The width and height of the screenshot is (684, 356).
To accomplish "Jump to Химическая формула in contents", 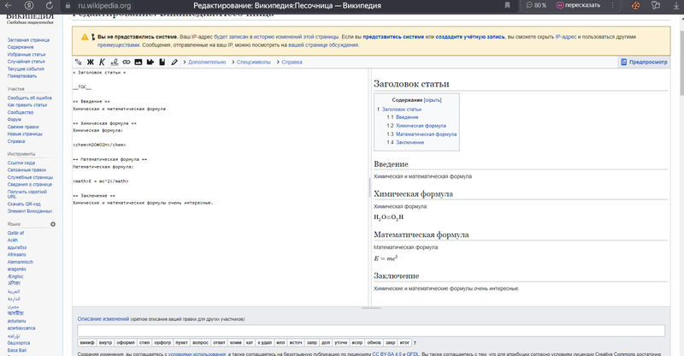I will tap(421, 126).
